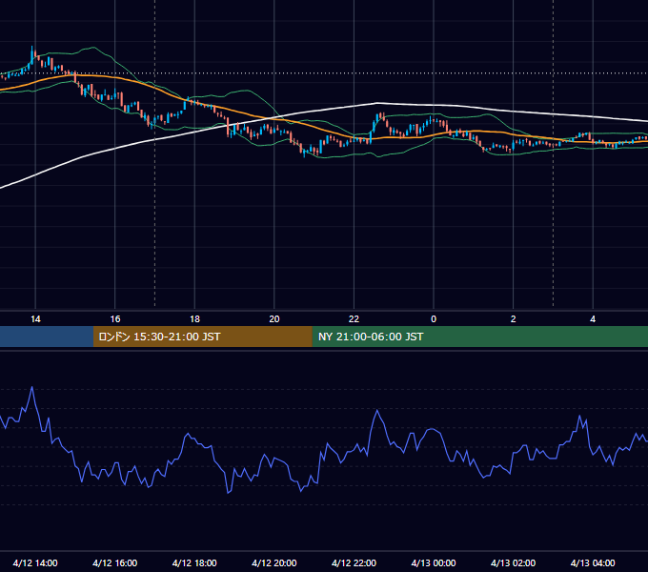Click the white moving average peak near 22:30
Viewport: 648px width, 572px height.
pyautogui.click(x=377, y=103)
